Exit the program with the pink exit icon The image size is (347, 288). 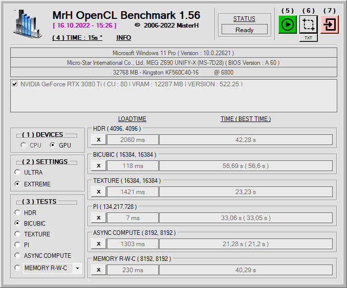329,25
